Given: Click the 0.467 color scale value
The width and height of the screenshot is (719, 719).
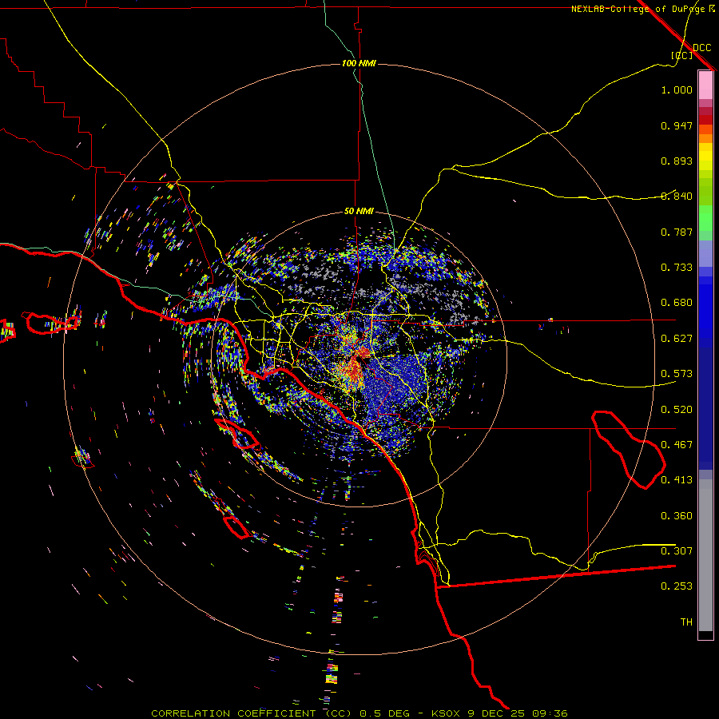Looking at the screenshot, I should click(677, 445).
